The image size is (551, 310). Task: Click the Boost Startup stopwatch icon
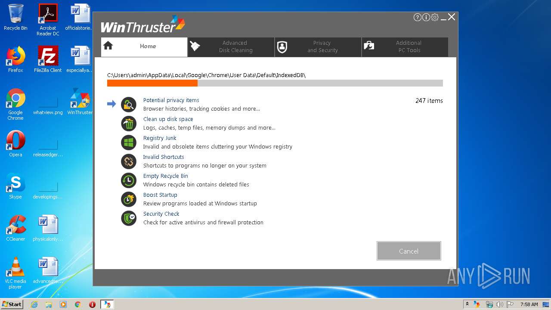click(x=129, y=199)
